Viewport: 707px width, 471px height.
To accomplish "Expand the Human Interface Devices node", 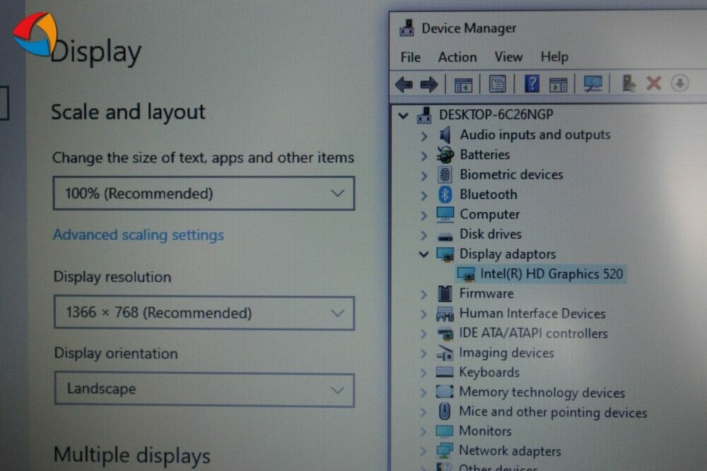I will 423,314.
